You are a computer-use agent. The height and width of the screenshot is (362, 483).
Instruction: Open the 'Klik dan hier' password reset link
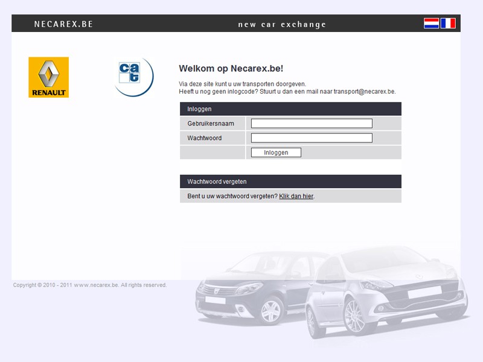296,196
